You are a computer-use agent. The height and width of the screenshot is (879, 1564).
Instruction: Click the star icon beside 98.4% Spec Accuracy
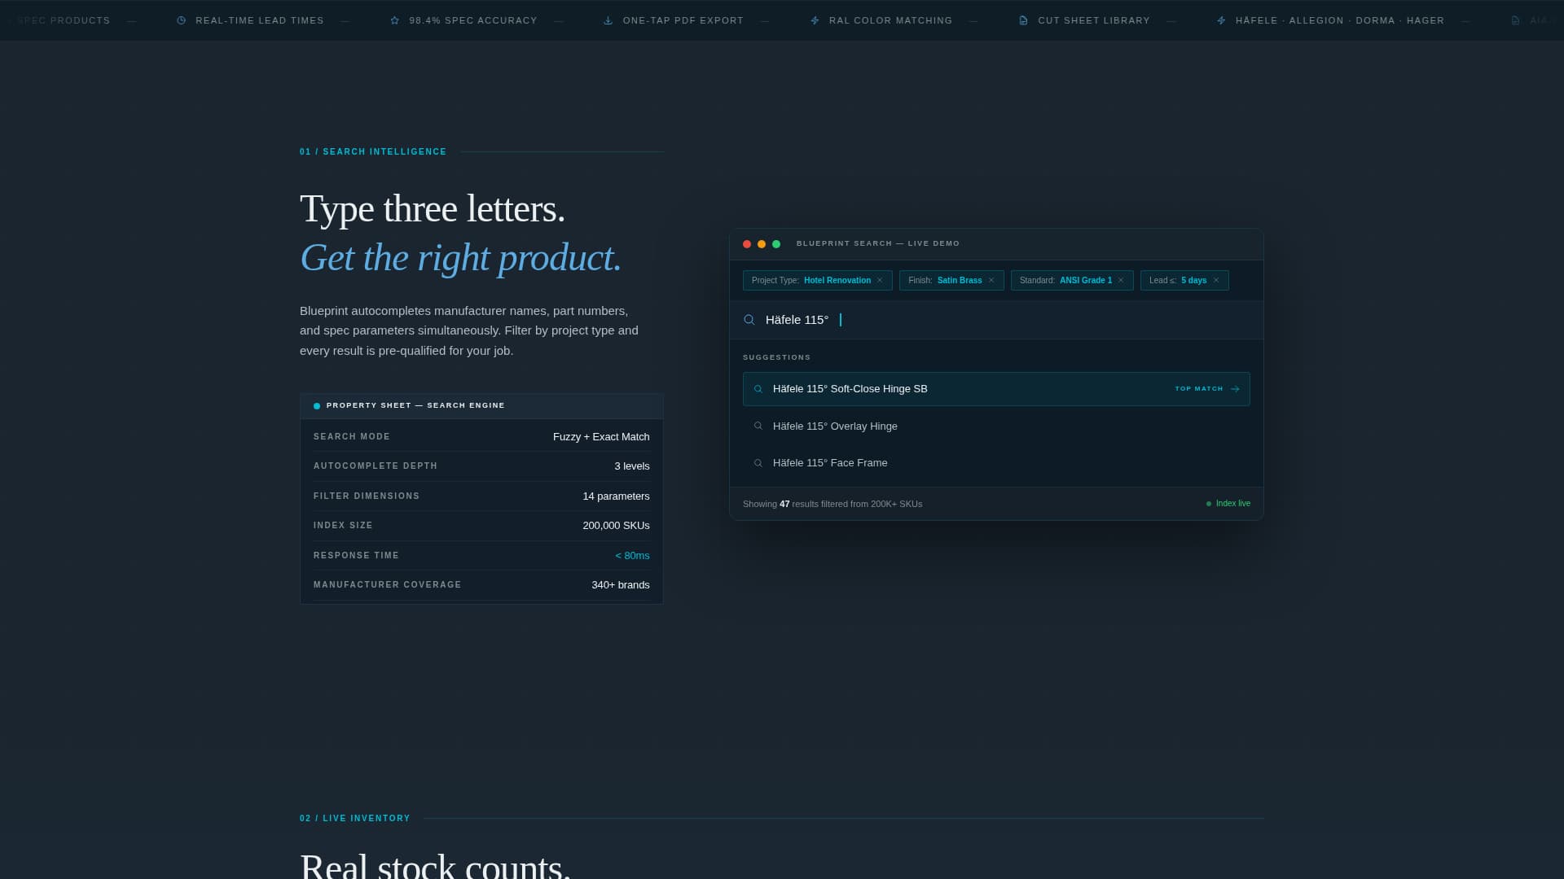click(395, 20)
